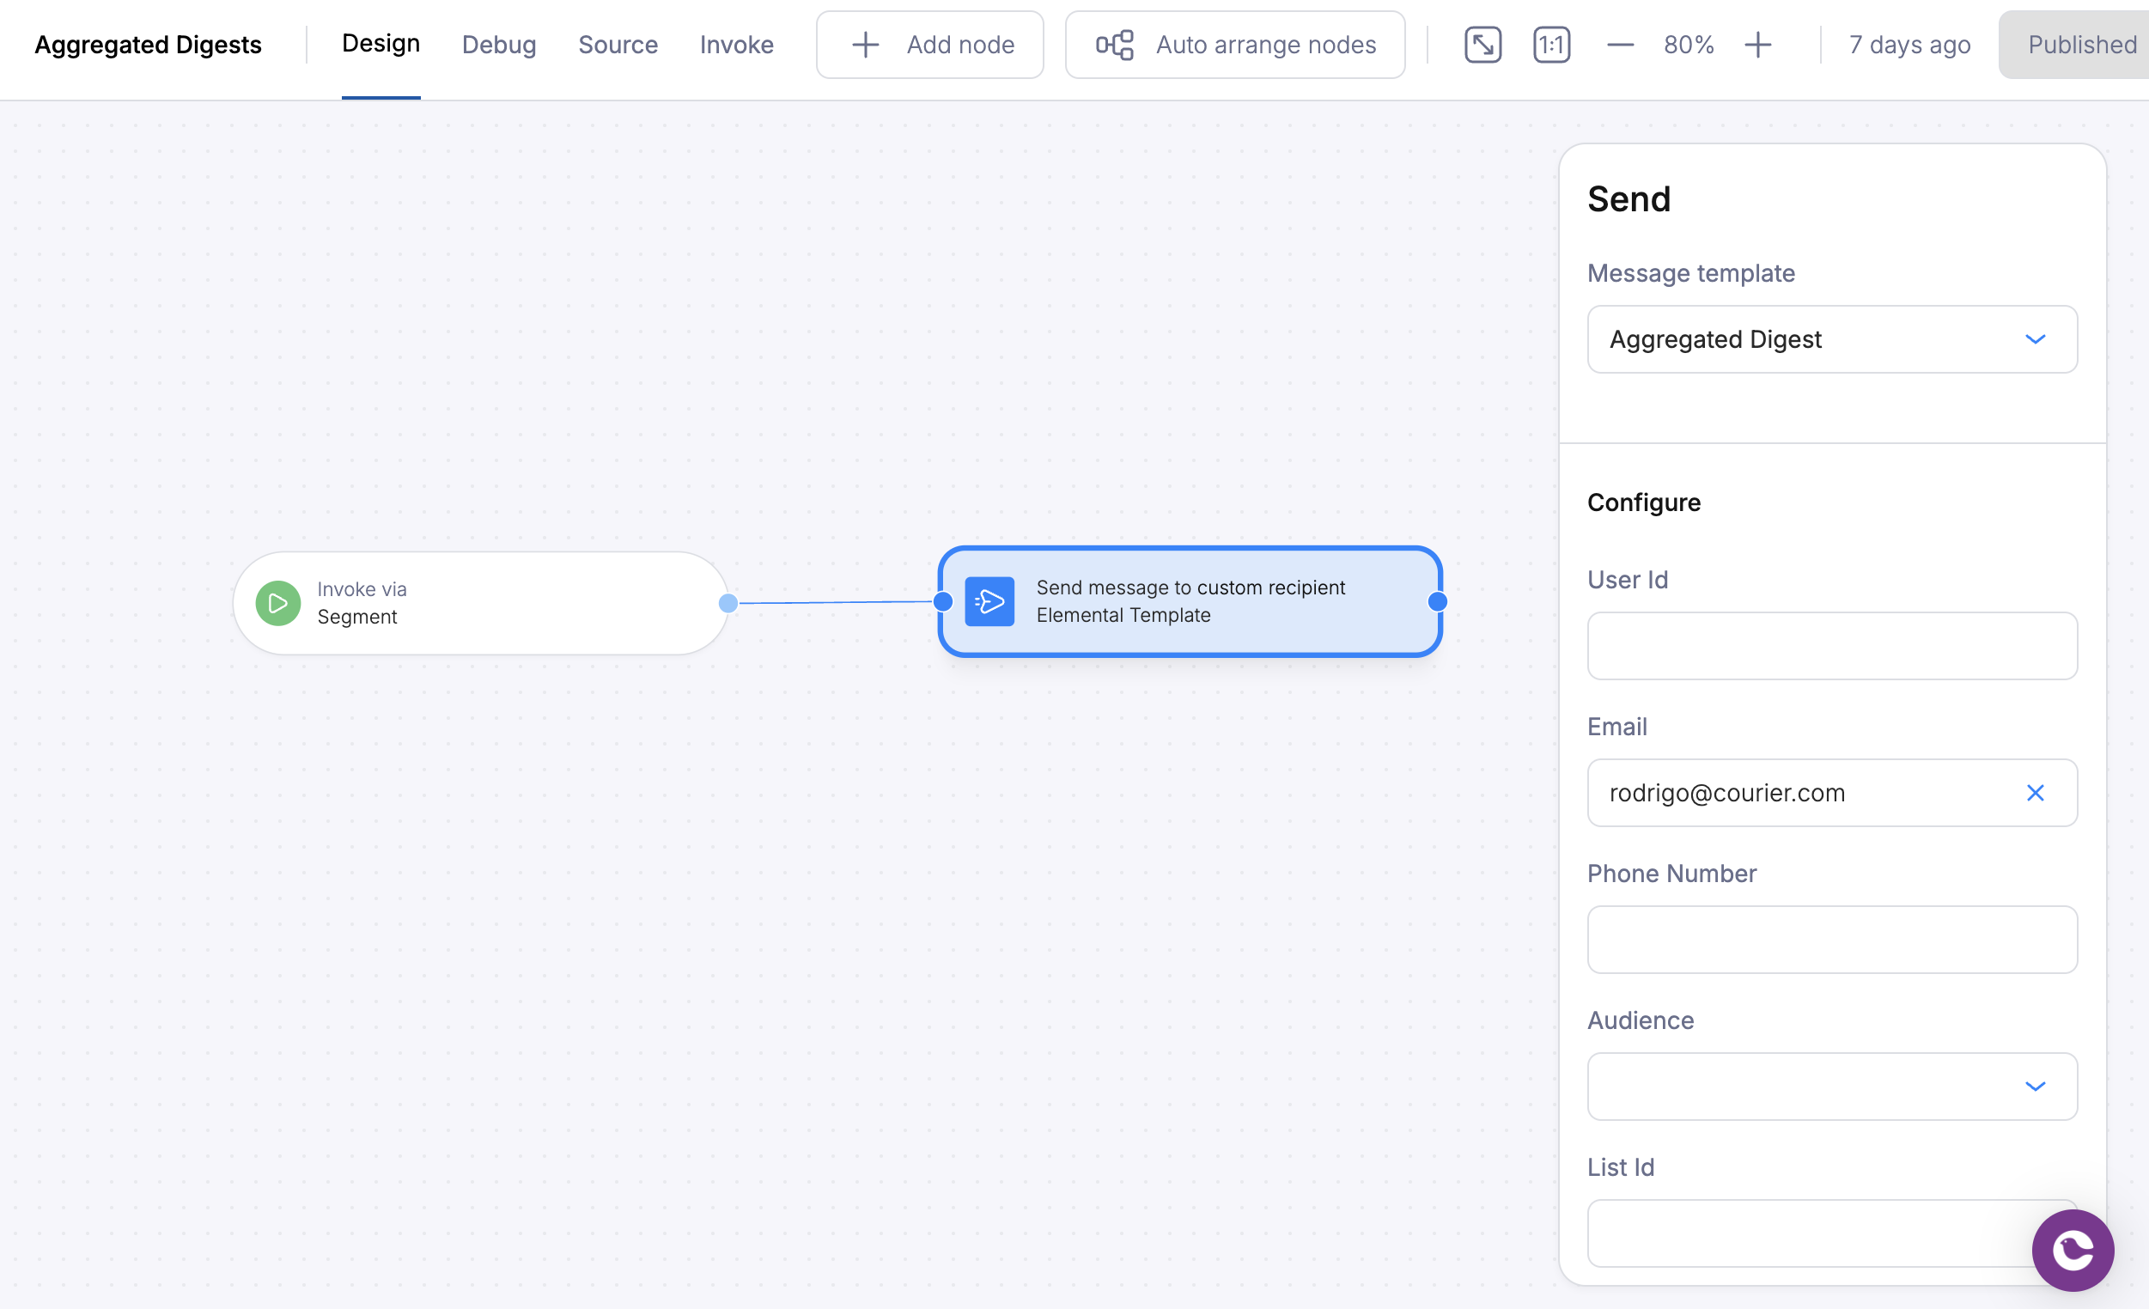This screenshot has height=1309, width=2149.
Task: Open the Source tab
Action: click(618, 45)
